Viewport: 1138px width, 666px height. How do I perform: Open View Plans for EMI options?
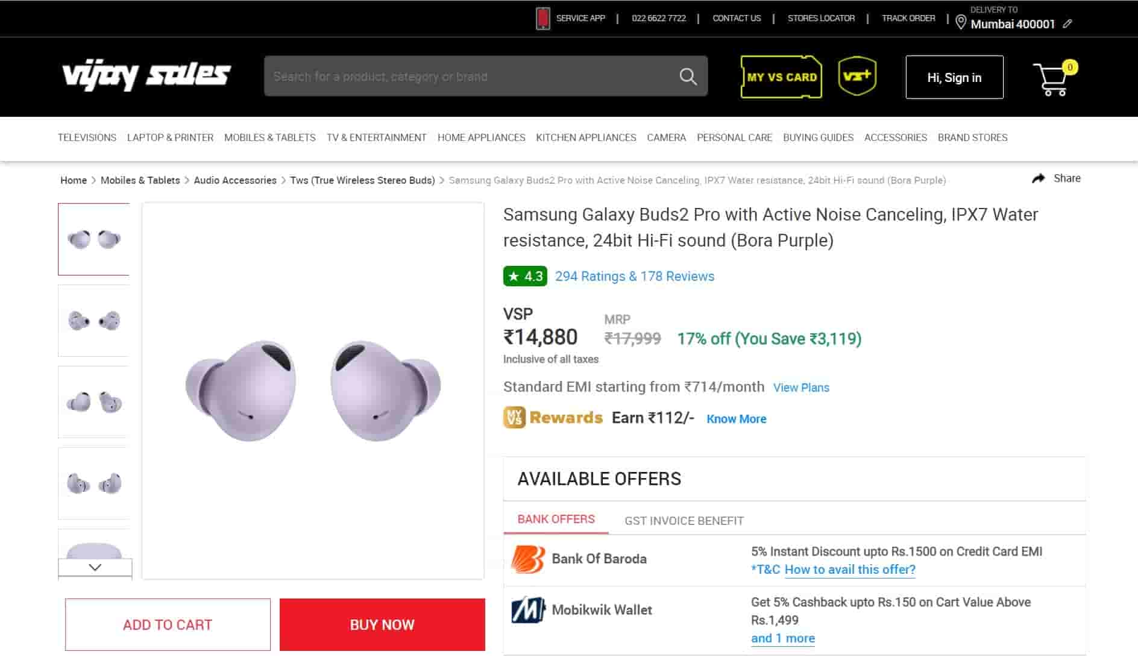801,388
